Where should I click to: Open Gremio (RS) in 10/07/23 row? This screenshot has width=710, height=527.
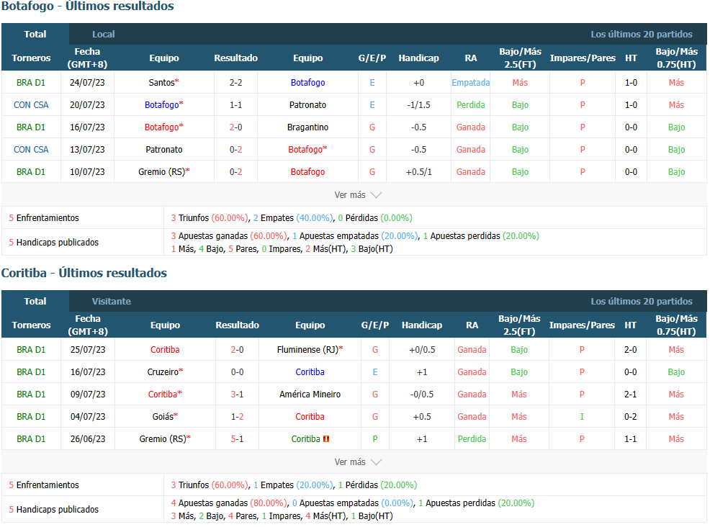click(x=163, y=172)
